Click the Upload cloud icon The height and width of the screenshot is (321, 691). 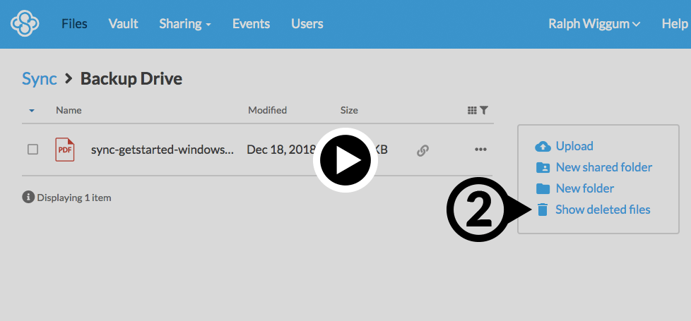click(x=543, y=146)
